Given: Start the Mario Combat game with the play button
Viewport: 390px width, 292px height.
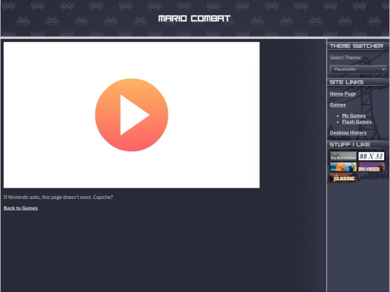Looking at the screenshot, I should 131,115.
